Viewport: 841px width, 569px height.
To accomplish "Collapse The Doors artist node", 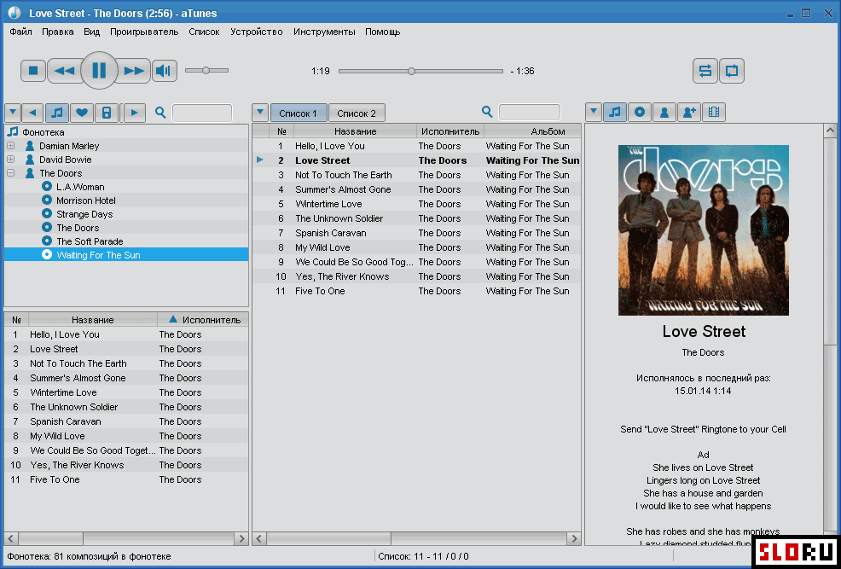I will point(10,173).
